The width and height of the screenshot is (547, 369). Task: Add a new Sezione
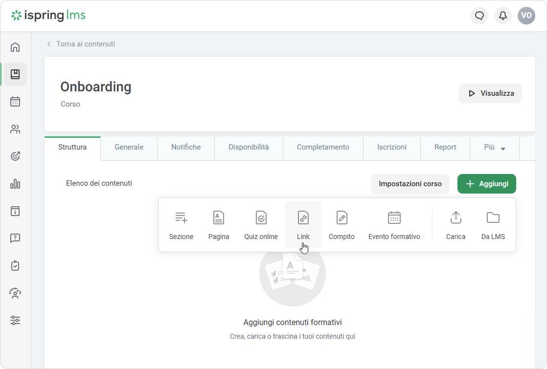tap(181, 225)
